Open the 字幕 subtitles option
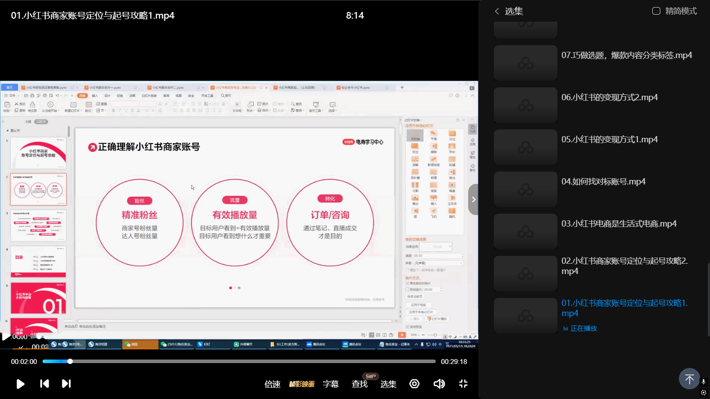710x399 pixels. pos(331,384)
